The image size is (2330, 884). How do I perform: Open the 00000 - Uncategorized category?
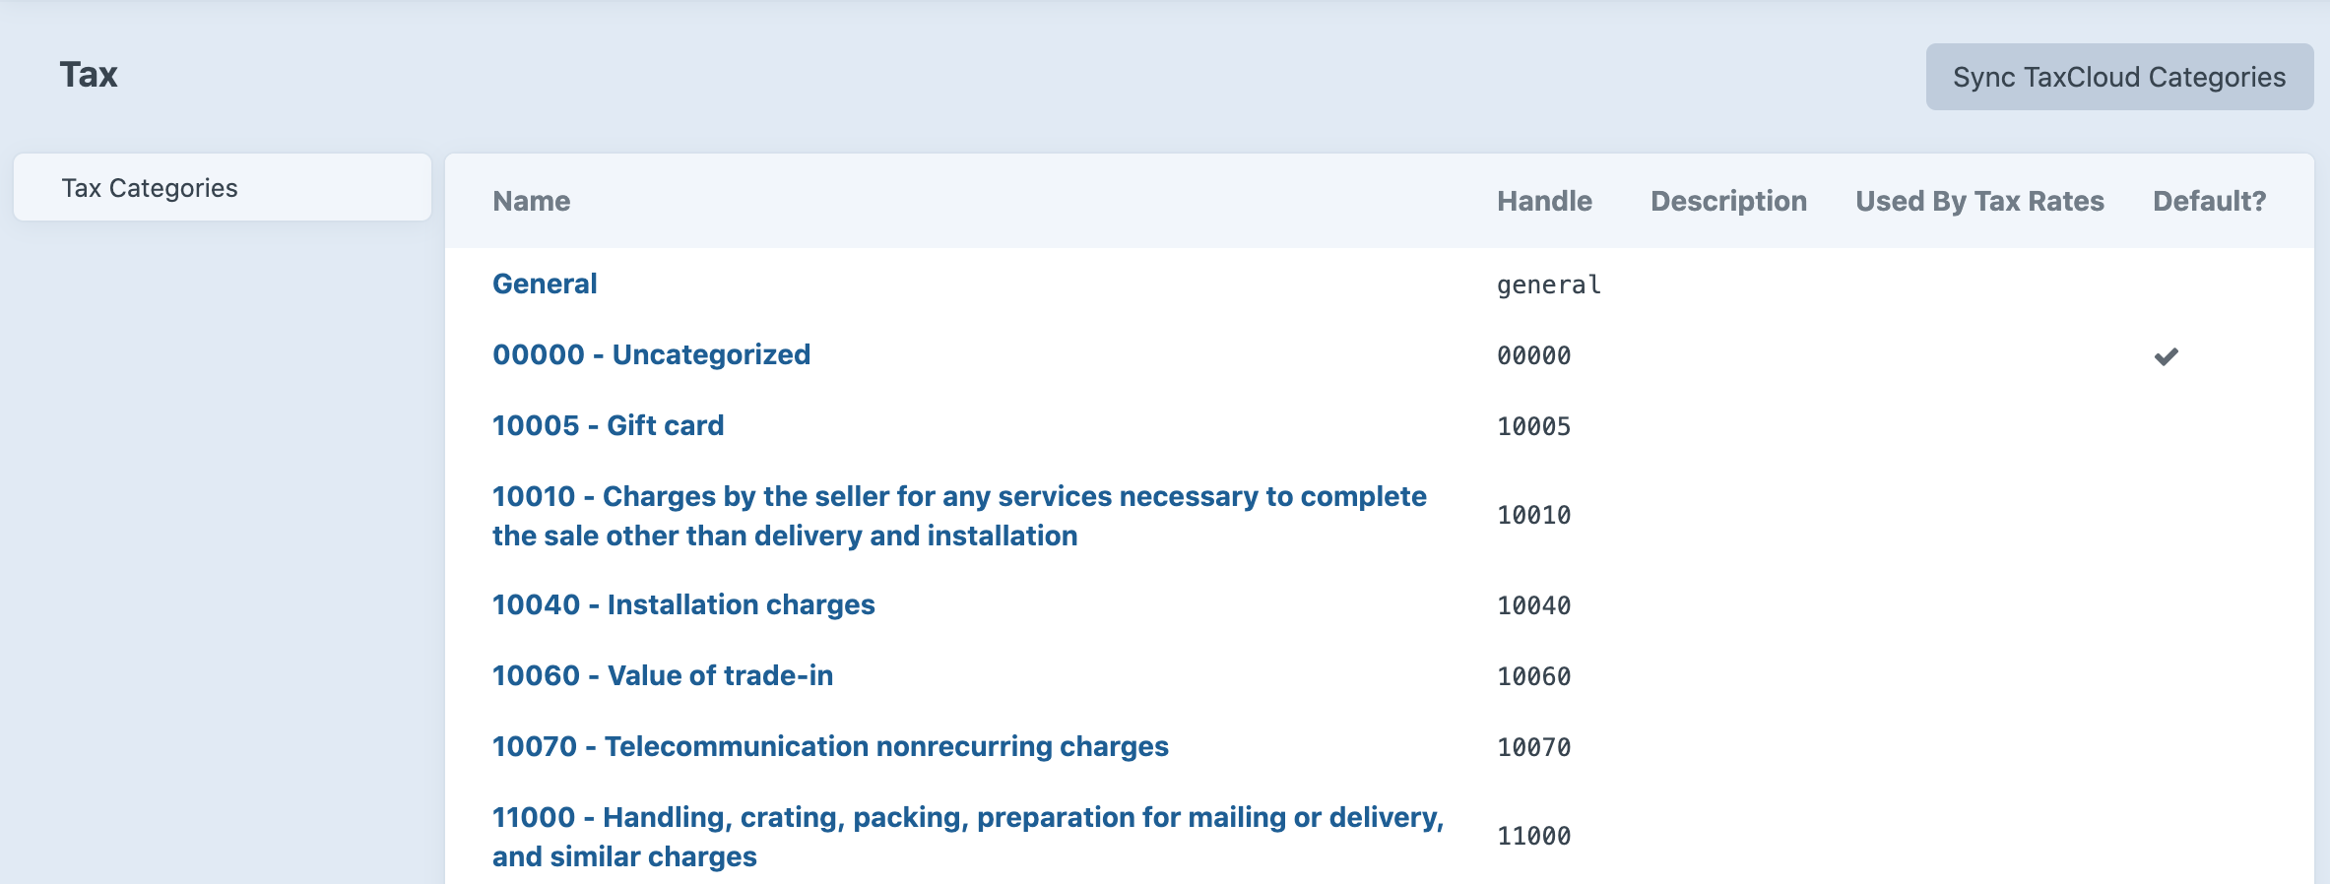pos(651,354)
